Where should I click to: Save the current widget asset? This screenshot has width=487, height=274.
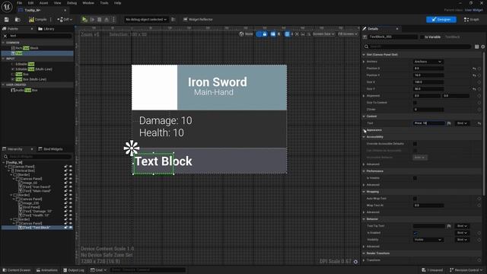tap(7, 20)
